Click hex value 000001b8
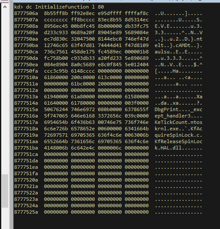 (x=137, y=52)
